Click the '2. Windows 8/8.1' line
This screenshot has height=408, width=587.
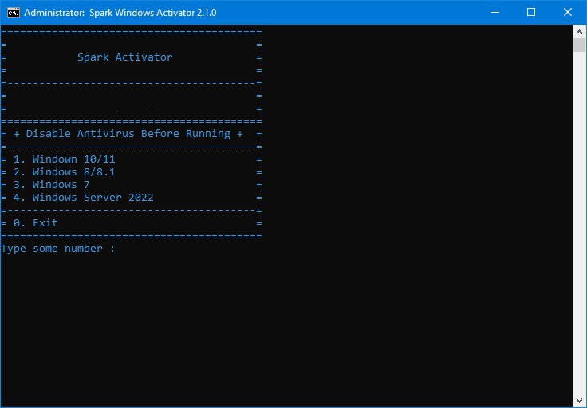pyautogui.click(x=65, y=172)
